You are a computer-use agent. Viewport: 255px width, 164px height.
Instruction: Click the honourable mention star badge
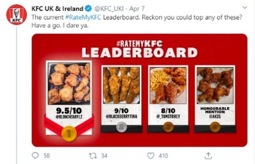[x=215, y=127]
